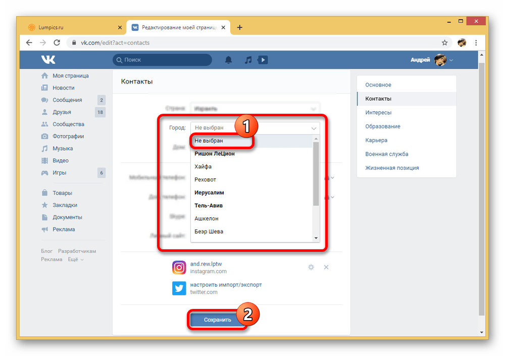This screenshot has width=505, height=356.
Task: Open Instagram integration settings gear
Action: pos(311,267)
